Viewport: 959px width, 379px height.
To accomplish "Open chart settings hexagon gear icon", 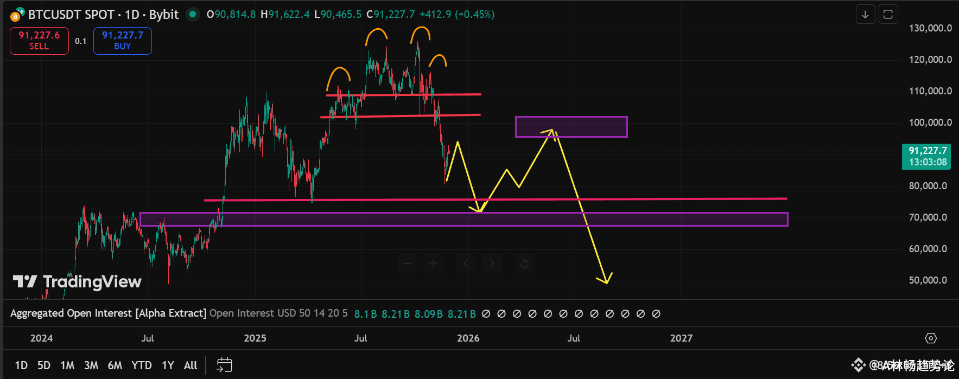I will coord(931,338).
